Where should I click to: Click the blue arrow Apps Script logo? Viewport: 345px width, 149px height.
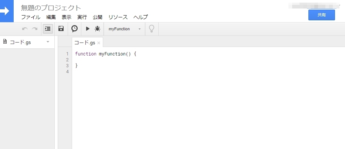pyautogui.click(x=7, y=11)
